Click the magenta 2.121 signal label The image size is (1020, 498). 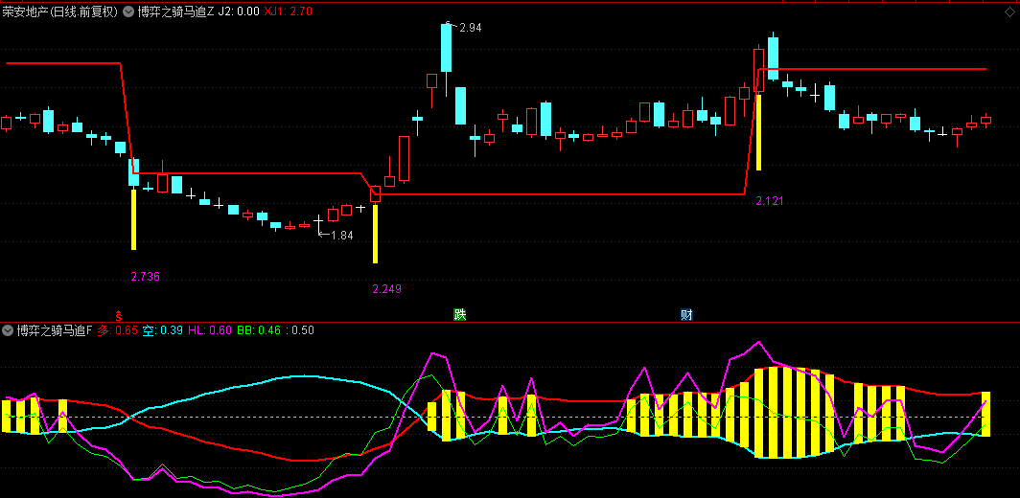(x=770, y=201)
